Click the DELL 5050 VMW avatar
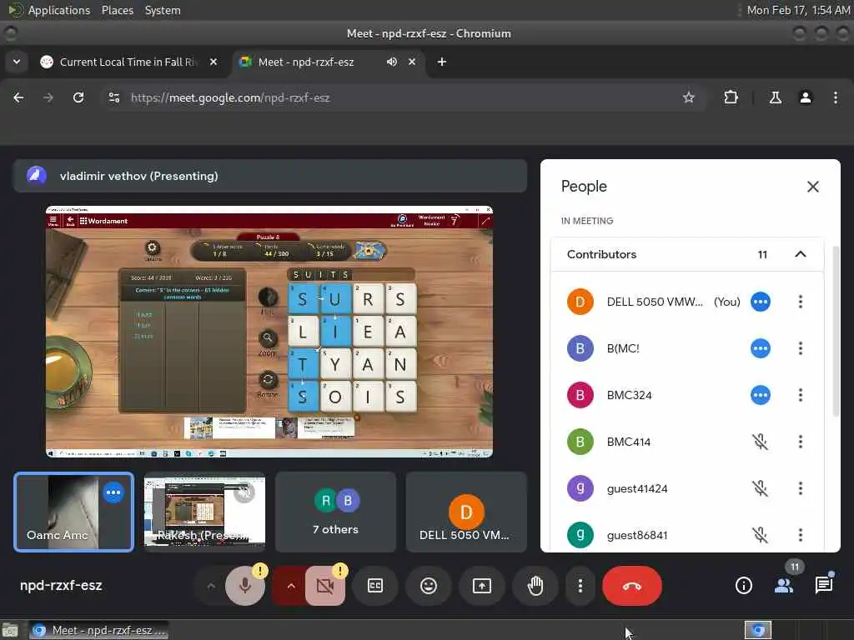The height and width of the screenshot is (640, 854). click(580, 302)
